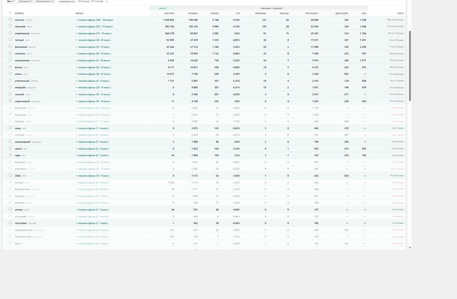
Task: Sort by the Заказы column header
Action: (x=284, y=13)
